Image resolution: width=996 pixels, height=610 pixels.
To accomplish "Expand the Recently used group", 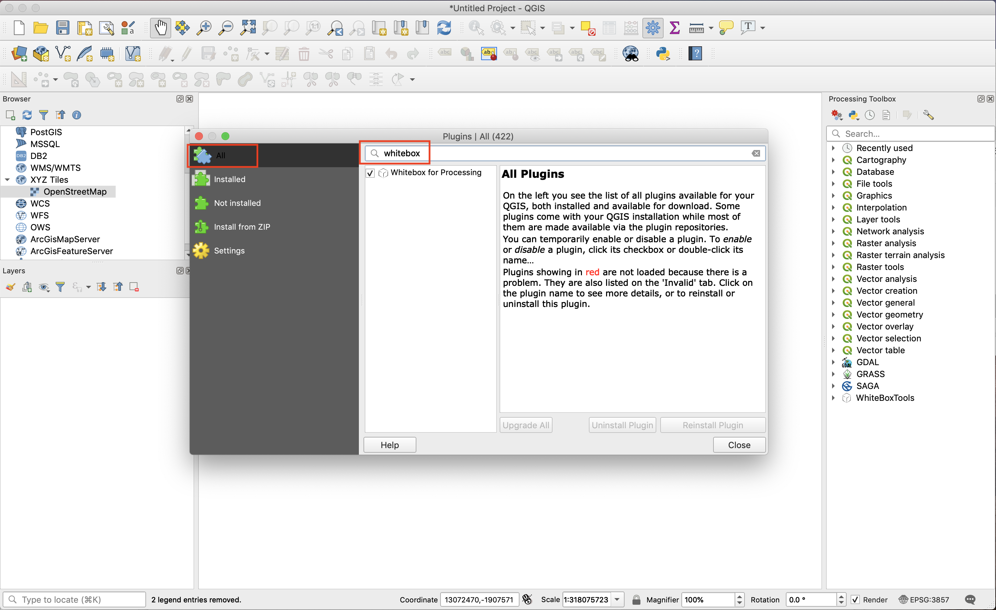I will (x=833, y=148).
